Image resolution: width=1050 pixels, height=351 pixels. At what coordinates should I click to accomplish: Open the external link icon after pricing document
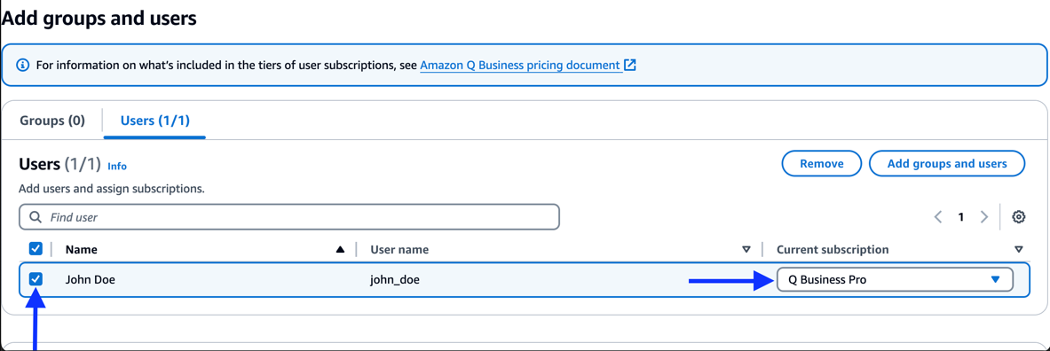629,66
